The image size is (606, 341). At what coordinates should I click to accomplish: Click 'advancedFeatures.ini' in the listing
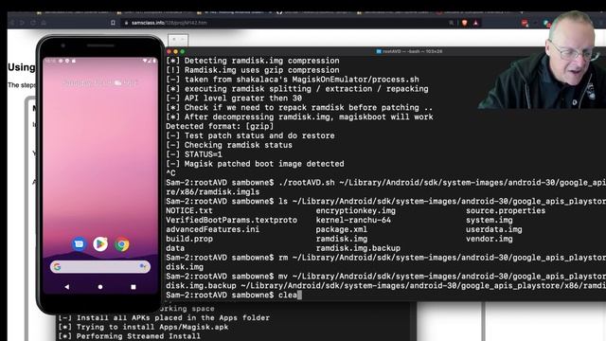click(212, 229)
